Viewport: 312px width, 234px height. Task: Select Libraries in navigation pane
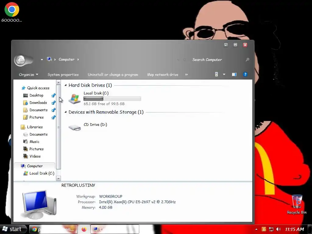pyautogui.click(x=35, y=127)
